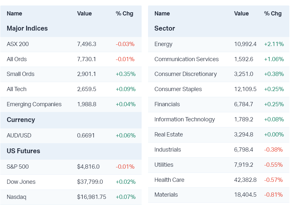
Task: Open the Dow Jones futures entry
Action: point(21,182)
